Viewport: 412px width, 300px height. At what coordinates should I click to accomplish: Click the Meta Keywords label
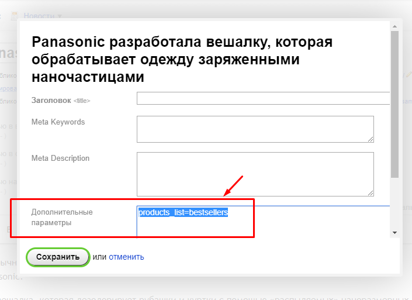point(58,122)
